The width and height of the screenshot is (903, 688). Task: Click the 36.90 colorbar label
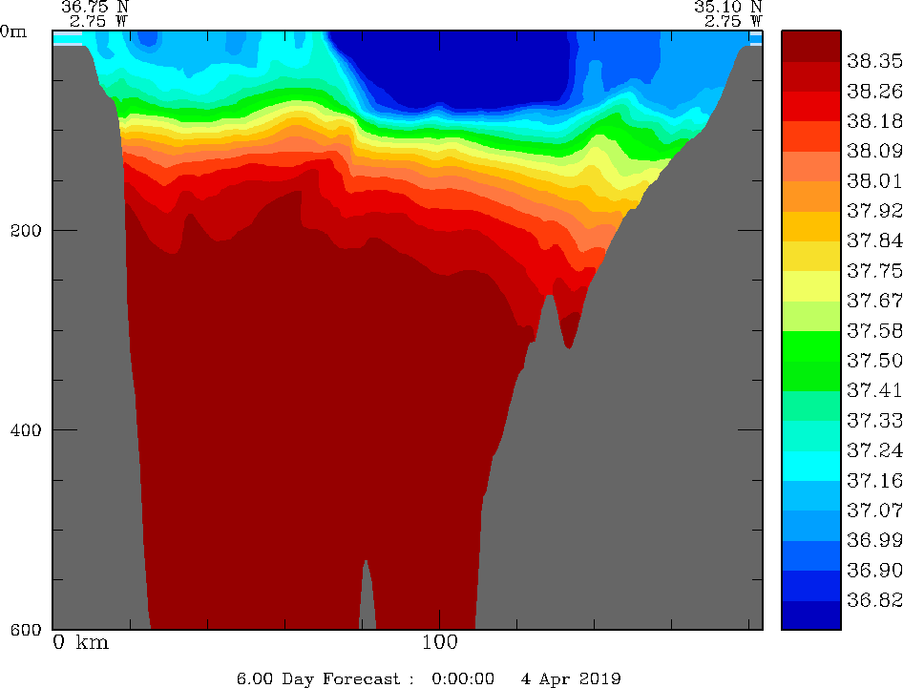pos(874,570)
